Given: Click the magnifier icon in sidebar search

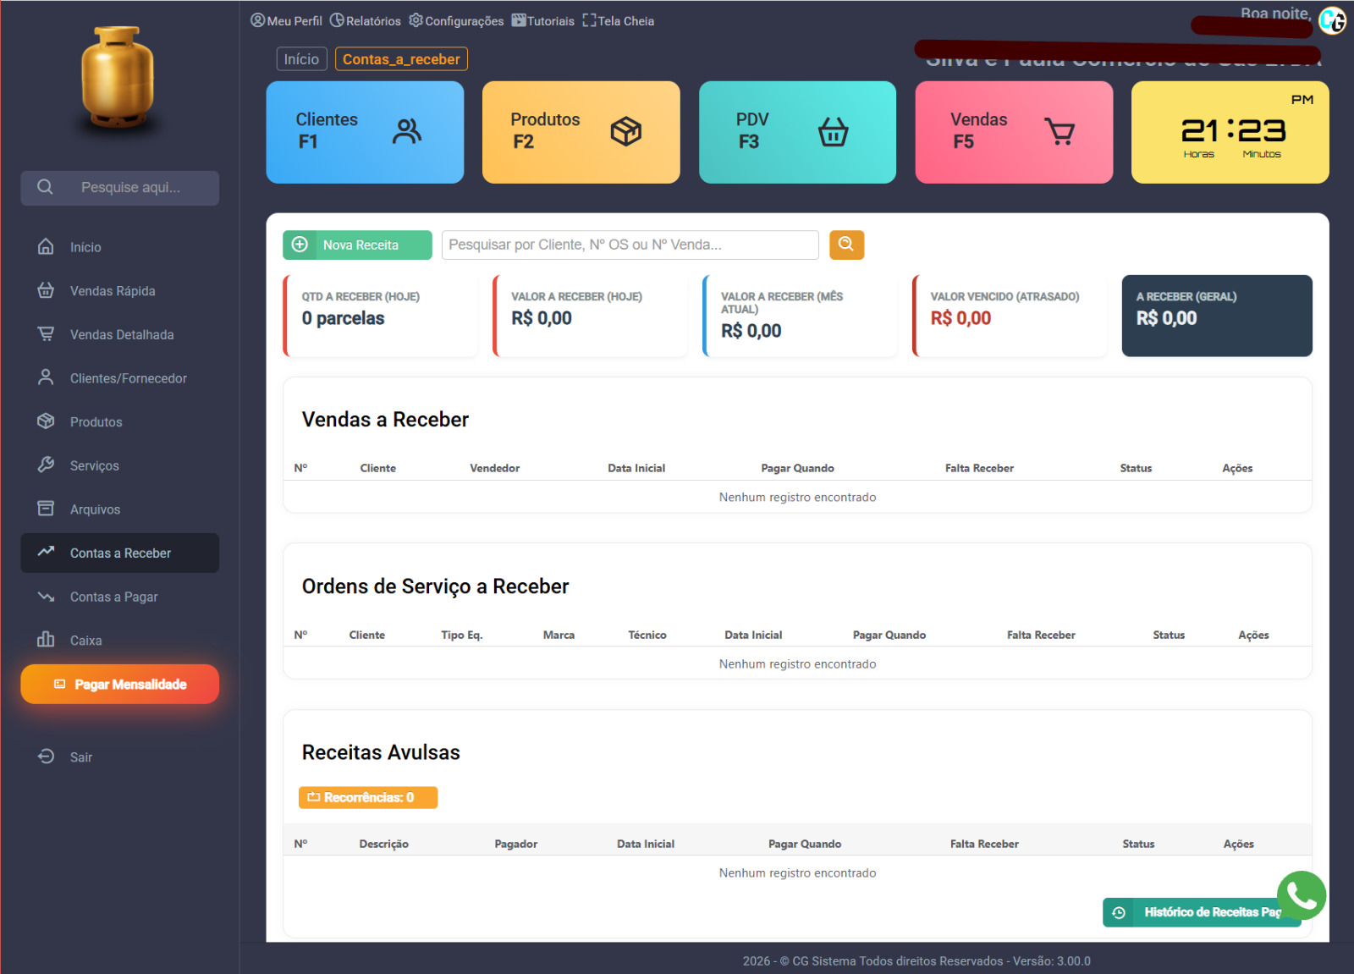Looking at the screenshot, I should pyautogui.click(x=45, y=187).
